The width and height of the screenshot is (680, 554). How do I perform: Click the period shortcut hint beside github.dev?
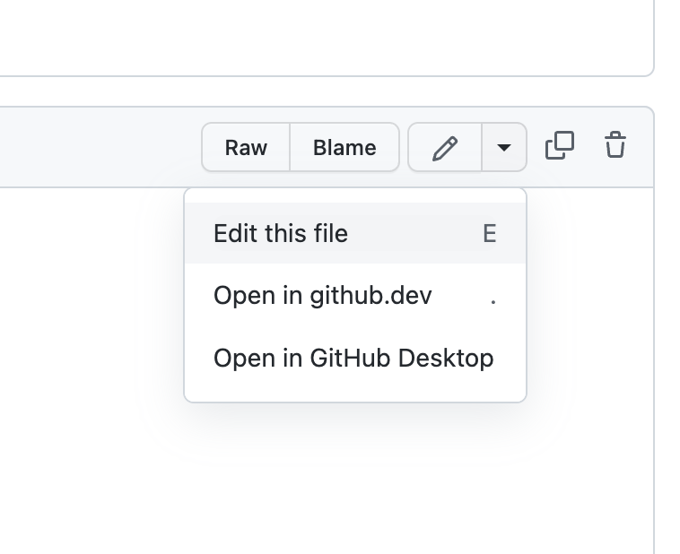493,302
